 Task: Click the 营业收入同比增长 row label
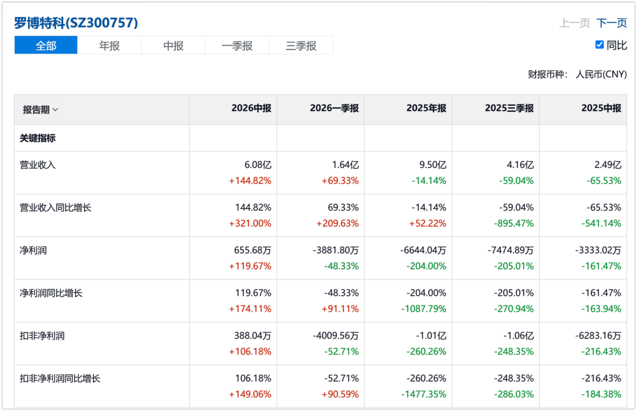pos(56,208)
